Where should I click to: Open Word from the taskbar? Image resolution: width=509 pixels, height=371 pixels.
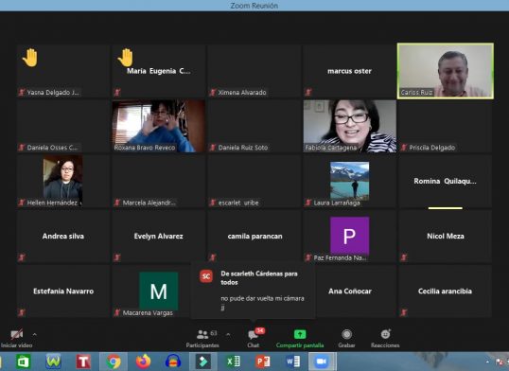[x=292, y=362]
